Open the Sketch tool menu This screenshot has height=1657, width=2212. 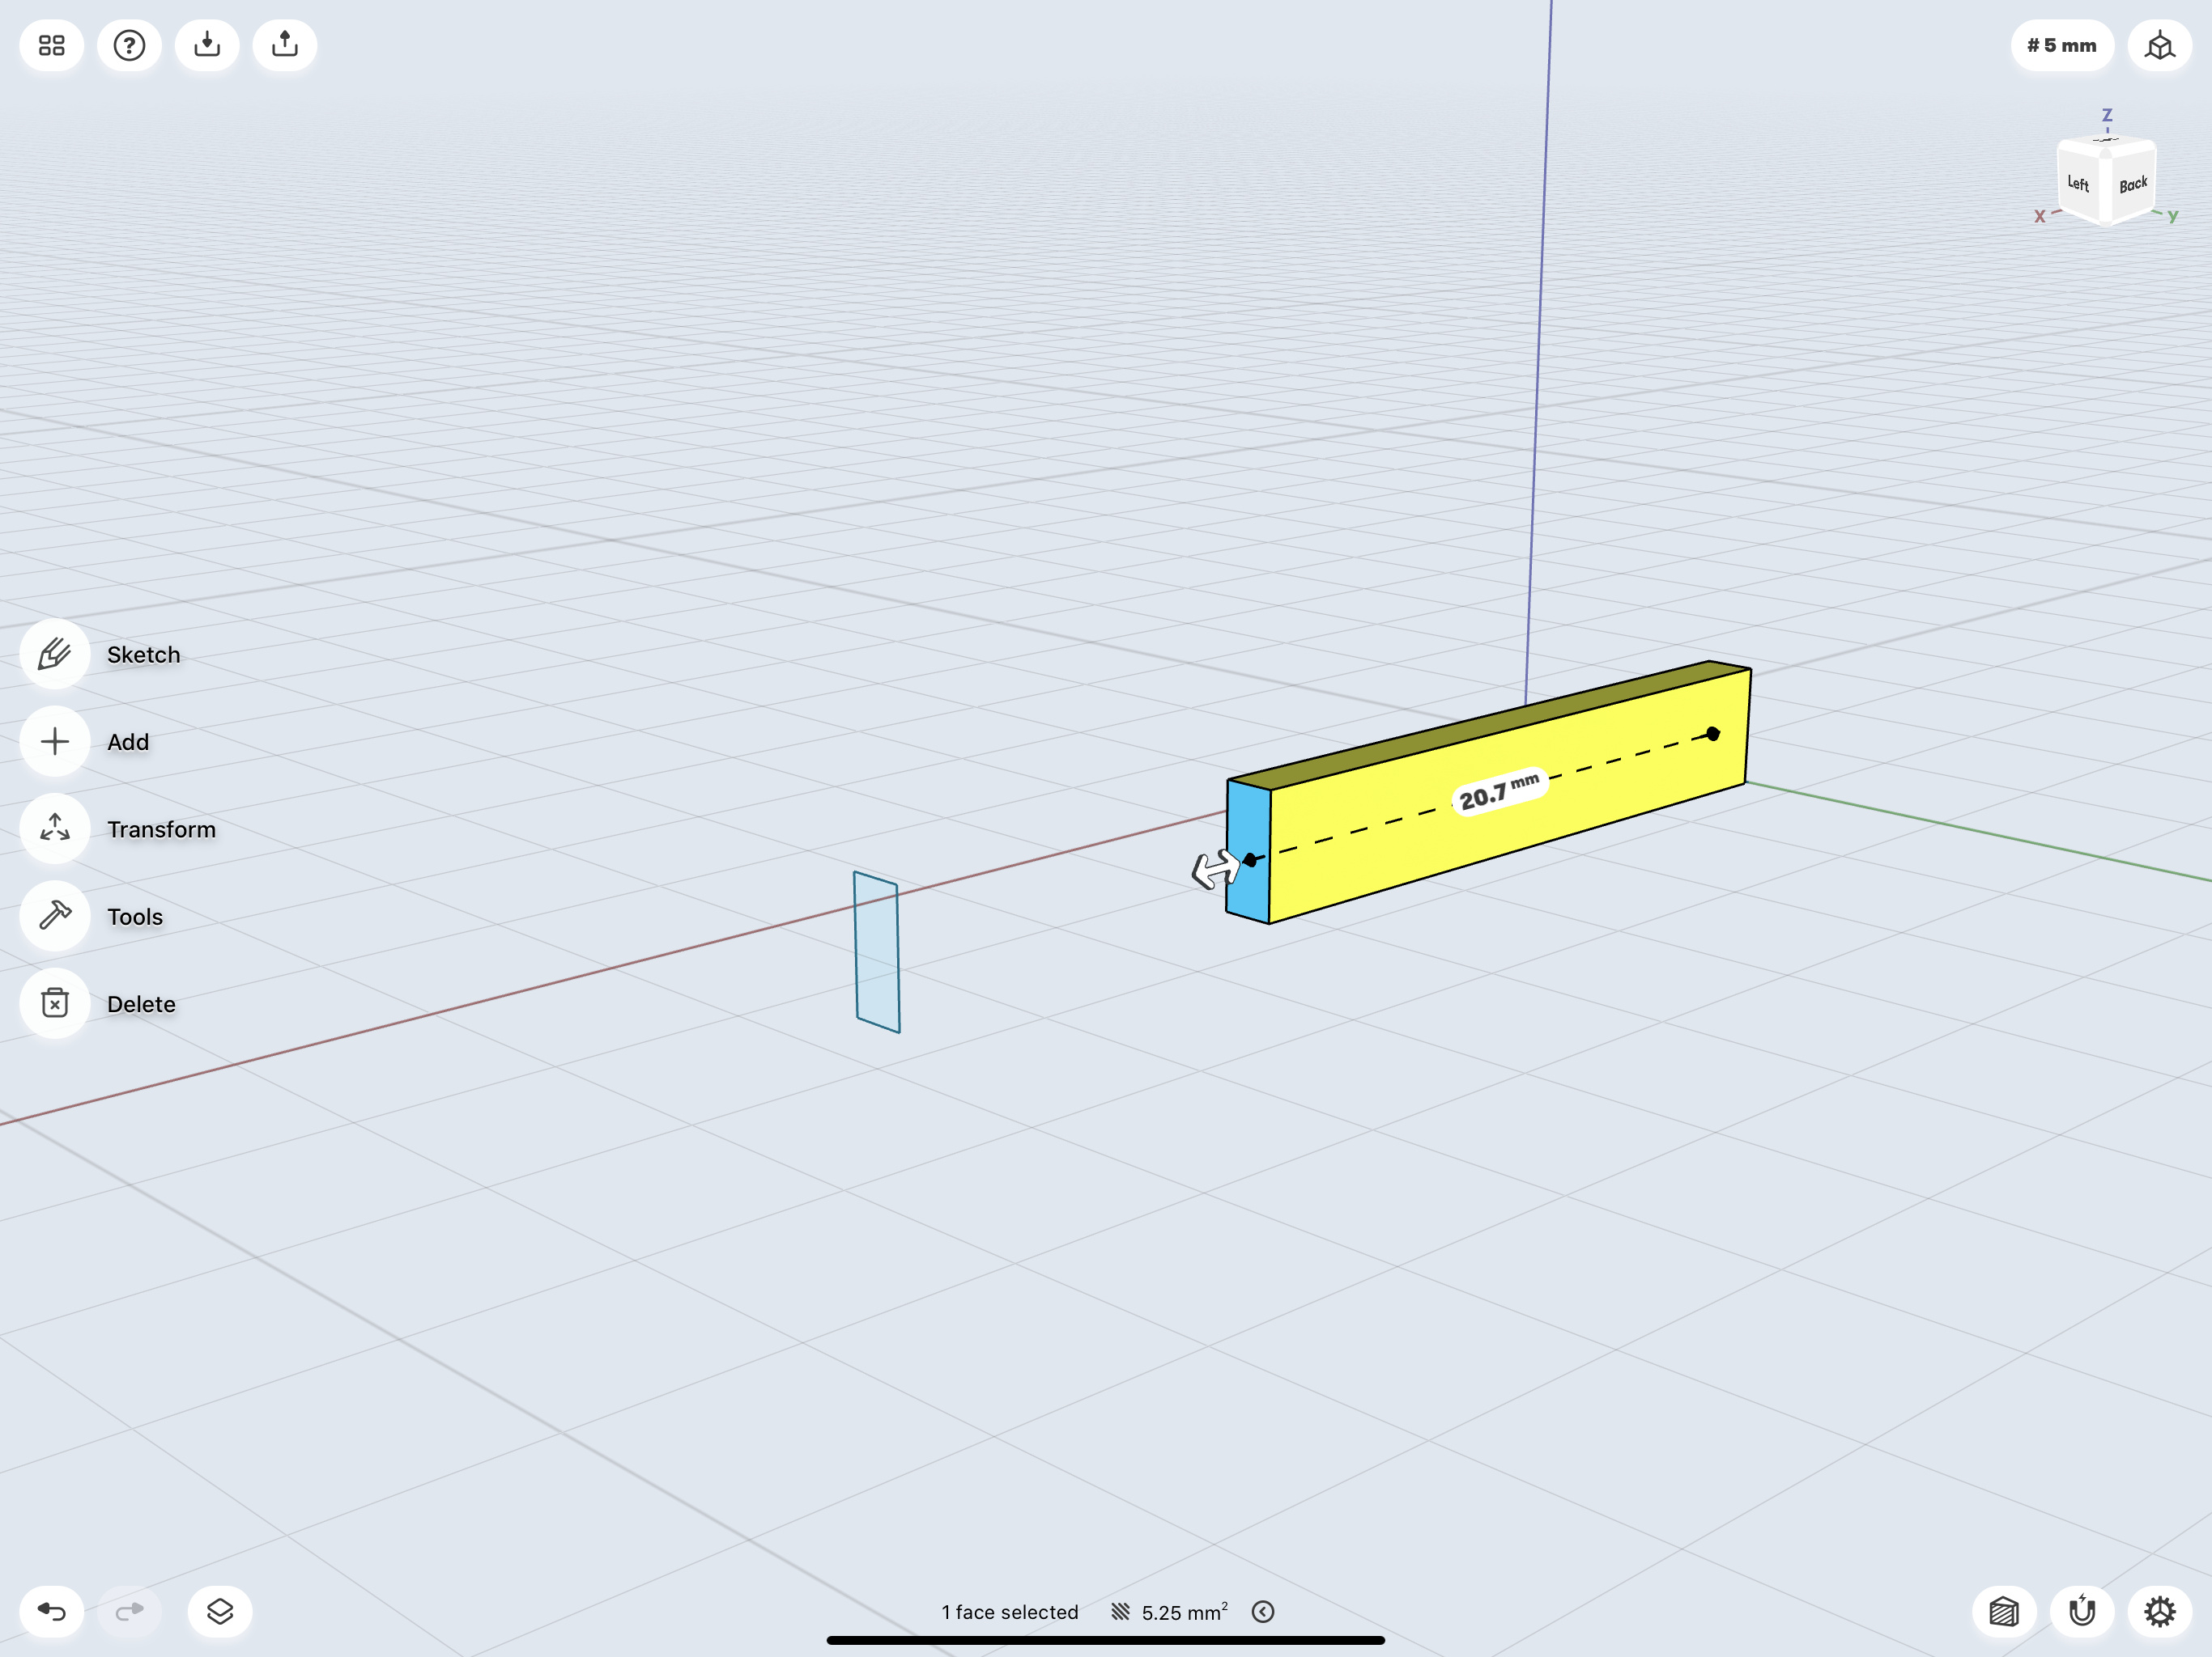(55, 655)
